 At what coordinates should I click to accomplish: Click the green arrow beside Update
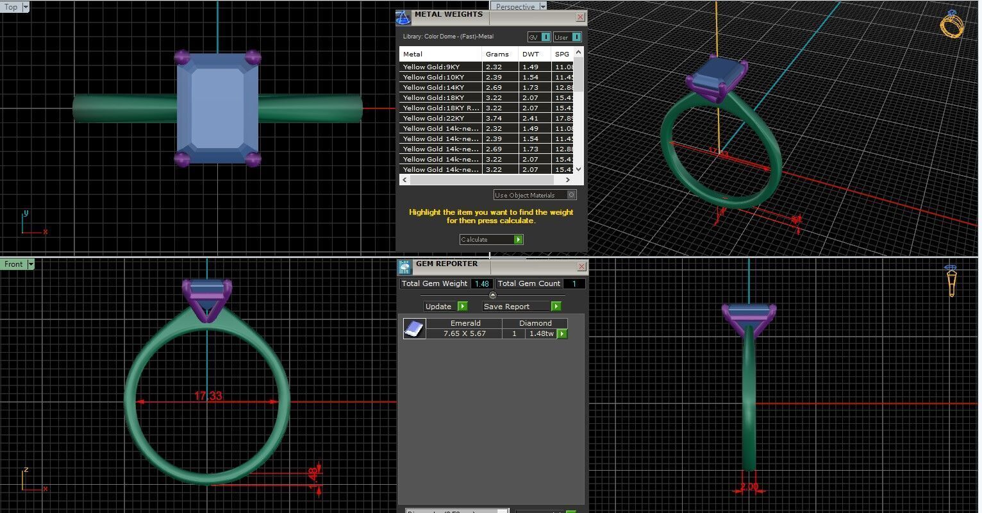(463, 307)
